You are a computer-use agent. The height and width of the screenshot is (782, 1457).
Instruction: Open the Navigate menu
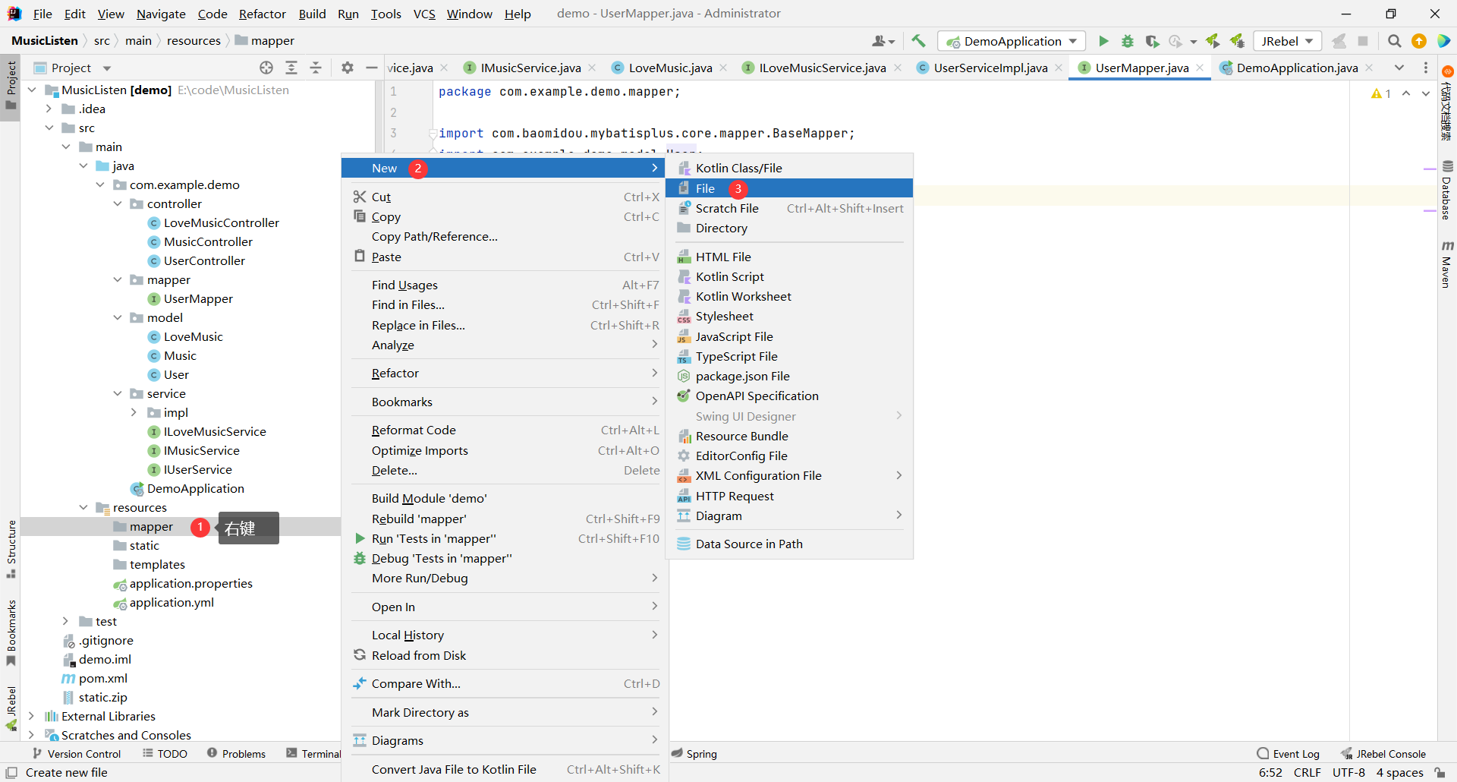tap(161, 14)
